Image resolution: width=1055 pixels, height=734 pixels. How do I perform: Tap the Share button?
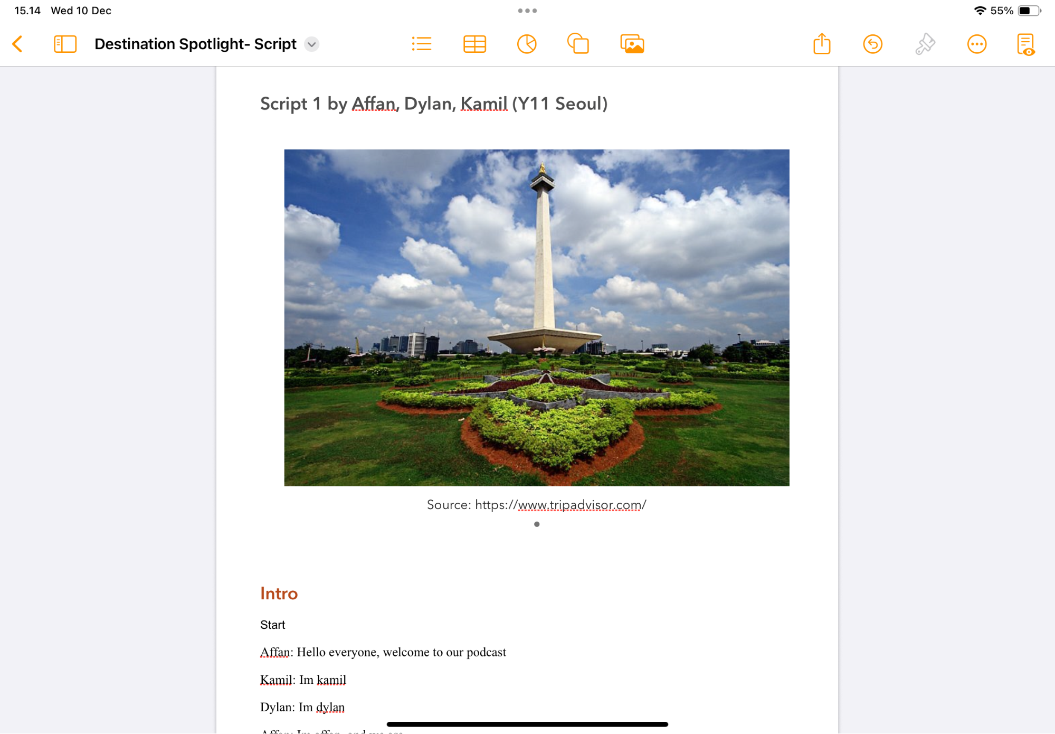pyautogui.click(x=821, y=44)
